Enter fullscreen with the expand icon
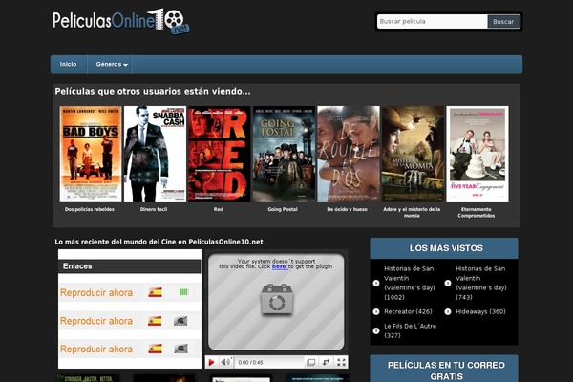Screen dimensions: 573x382 click(x=341, y=362)
